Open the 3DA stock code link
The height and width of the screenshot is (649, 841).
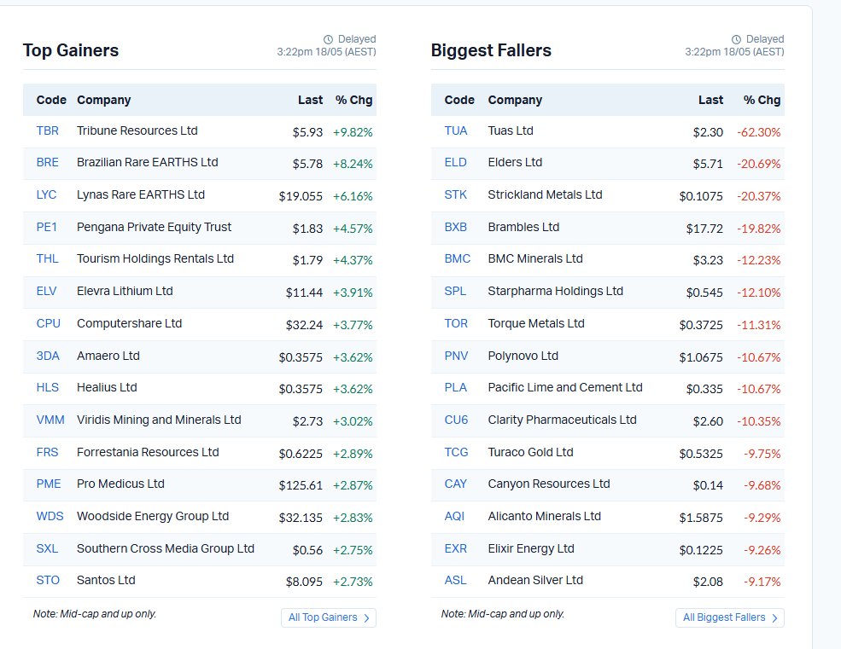pyautogui.click(x=48, y=356)
